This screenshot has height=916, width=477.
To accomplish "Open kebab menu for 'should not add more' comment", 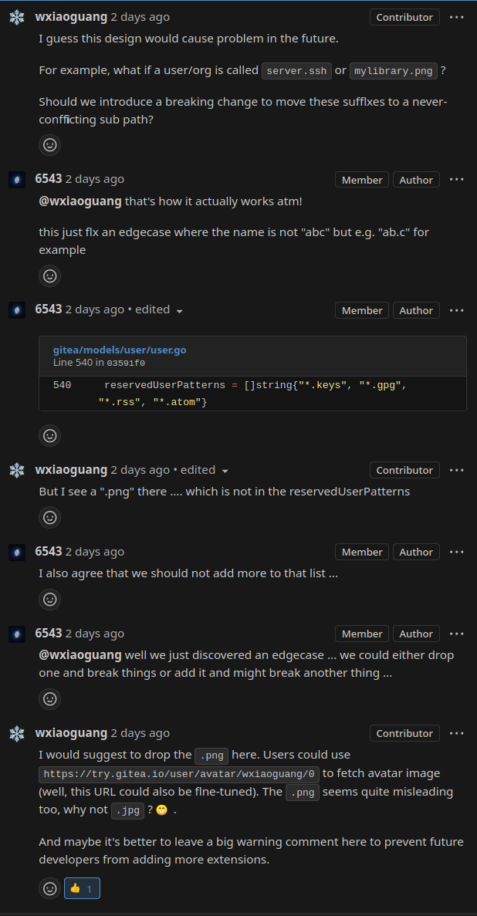I will (x=456, y=552).
